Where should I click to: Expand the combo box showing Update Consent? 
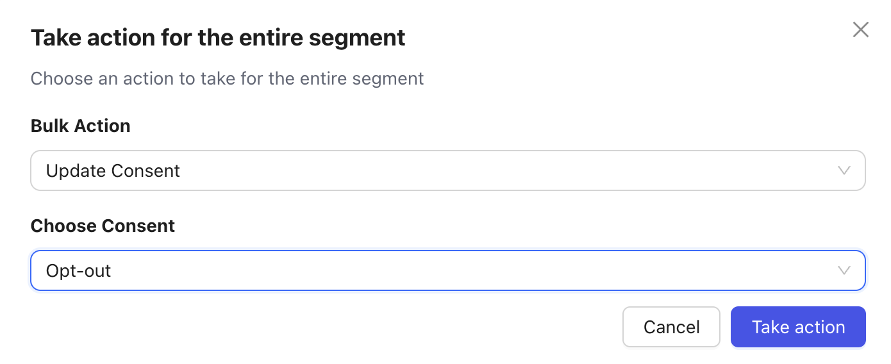point(447,170)
